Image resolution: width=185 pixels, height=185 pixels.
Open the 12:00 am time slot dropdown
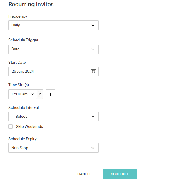pos(23,94)
